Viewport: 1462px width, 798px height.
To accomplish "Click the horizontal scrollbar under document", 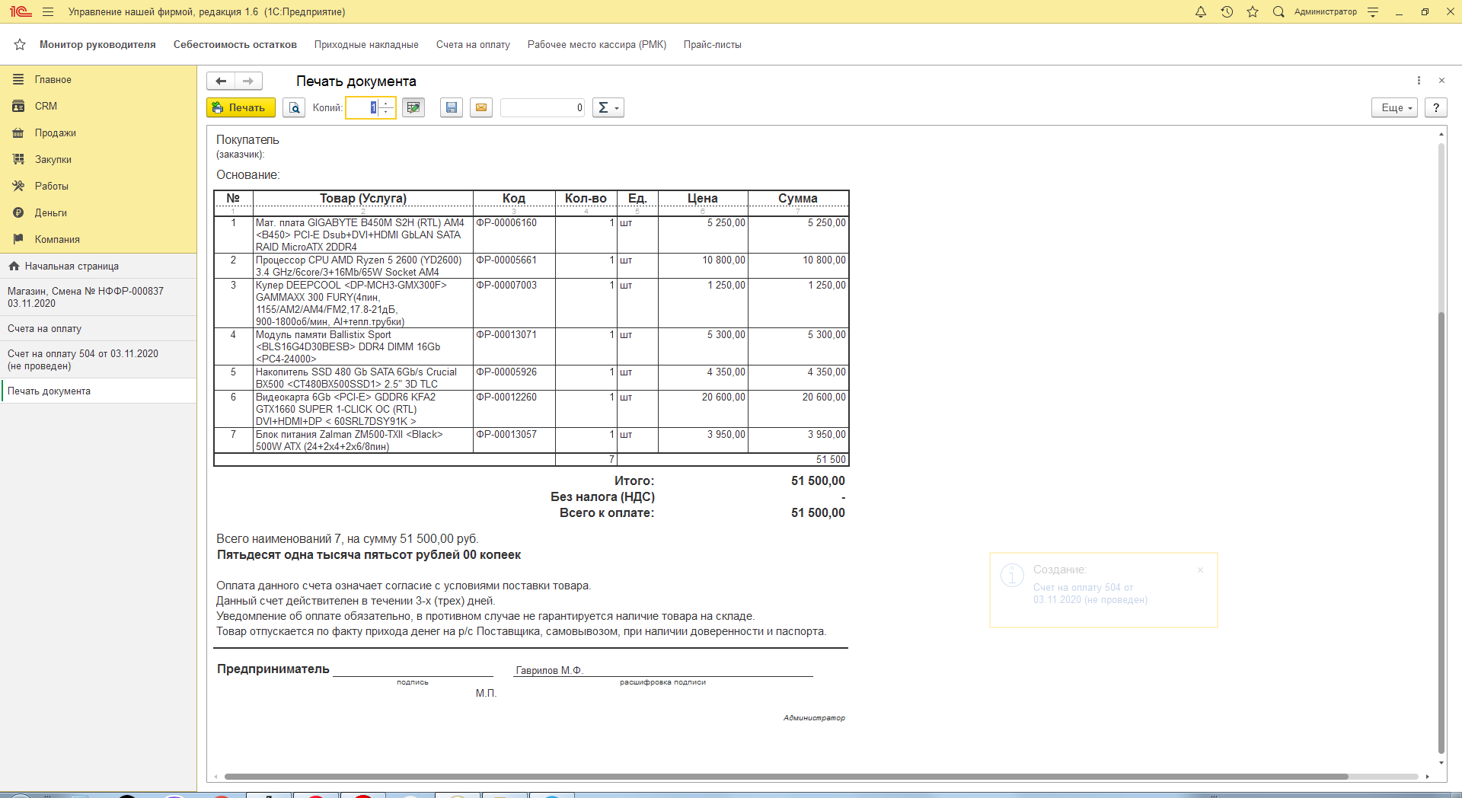I will point(784,777).
